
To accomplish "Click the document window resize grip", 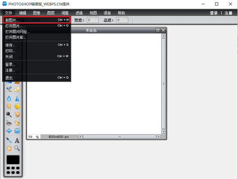I will click(164, 137).
